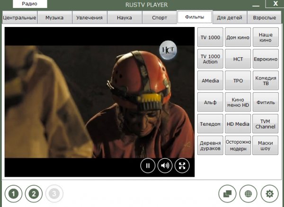284x207 pixels.
Task: Open the Для детей category tab
Action: click(230, 17)
